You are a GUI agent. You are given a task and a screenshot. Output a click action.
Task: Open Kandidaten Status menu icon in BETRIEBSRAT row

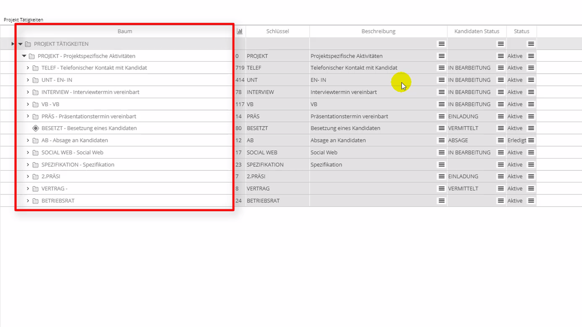501,201
